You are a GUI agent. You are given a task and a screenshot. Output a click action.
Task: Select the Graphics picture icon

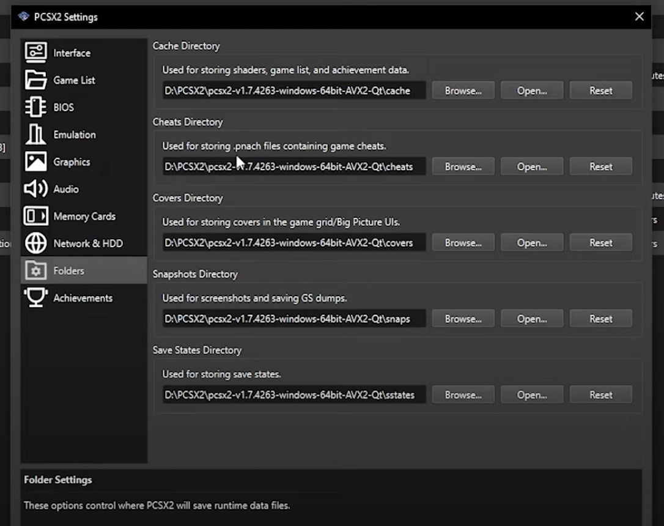tap(35, 161)
